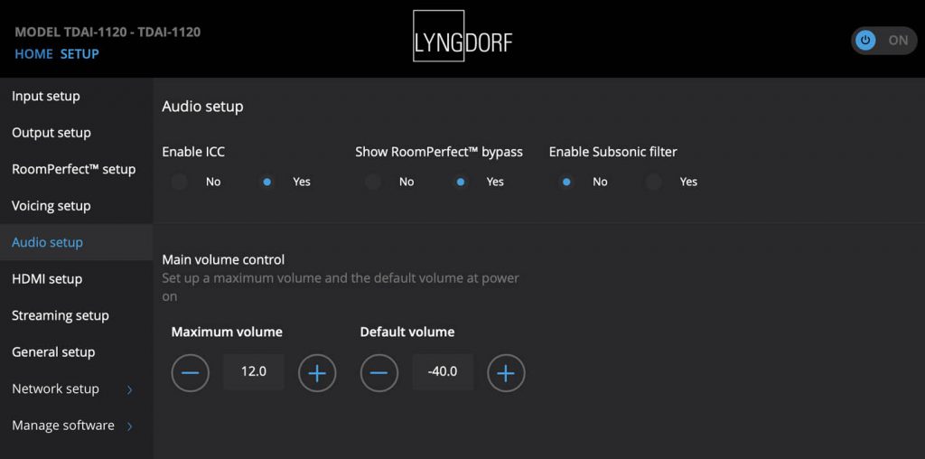
Task: Select Yes for Show RoomPerfect bypass
Action: pyautogui.click(x=461, y=182)
